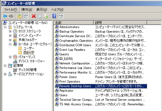This screenshot has height=111, width=162.
Task: Collapse the ローカル ユーザーとグループ node
Action: pos(10,44)
